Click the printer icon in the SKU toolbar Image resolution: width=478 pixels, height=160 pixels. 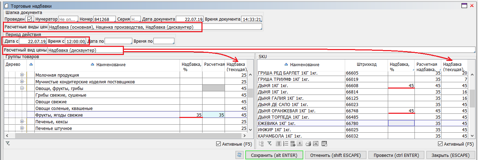click(308, 144)
